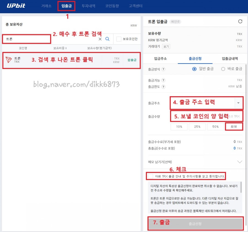Switch to the 입출금내역 tab
The height and width of the screenshot is (232, 248).
pyautogui.click(x=230, y=59)
